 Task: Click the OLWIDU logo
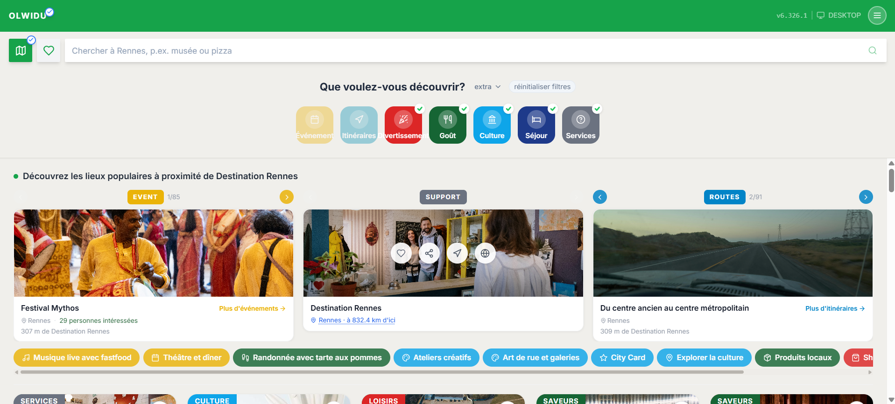point(28,15)
